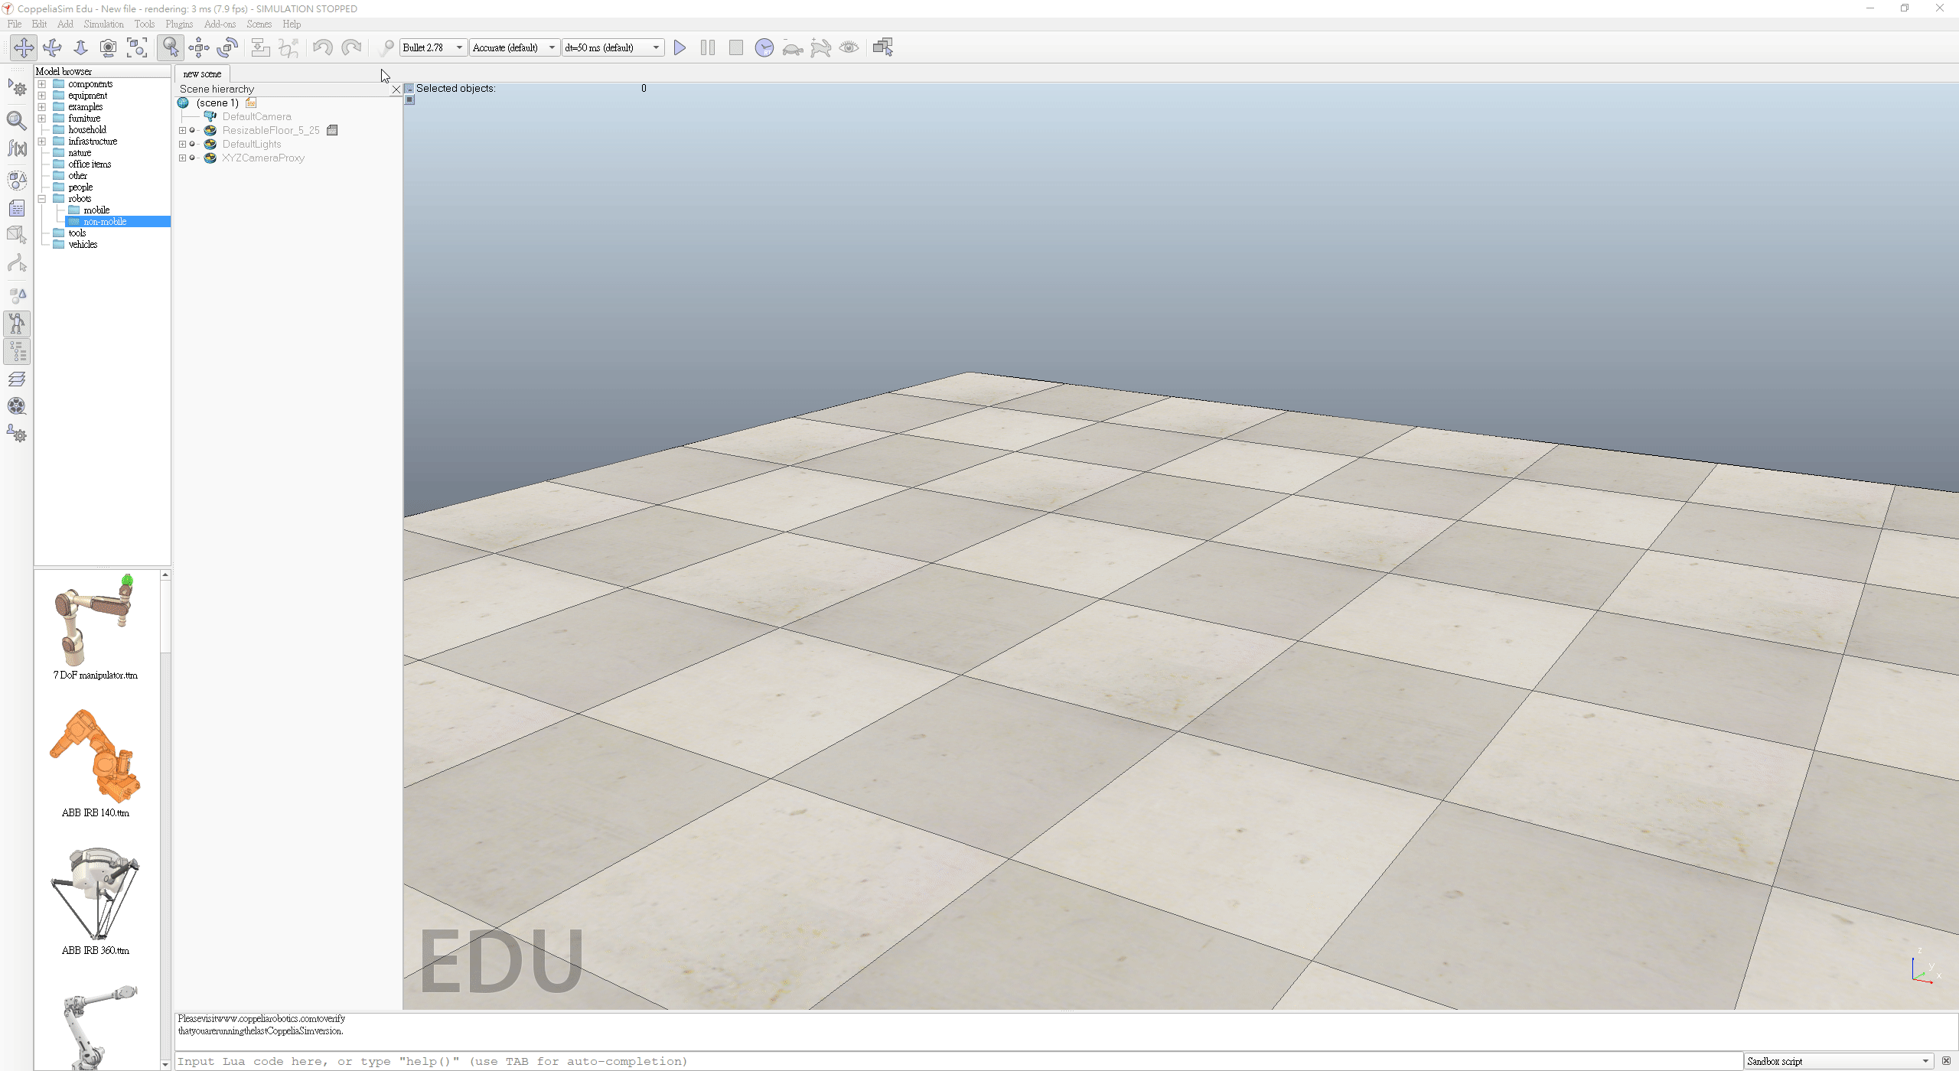This screenshot has width=1959, height=1071.
Task: Toggle shape edit mode icon
Action: point(17,236)
